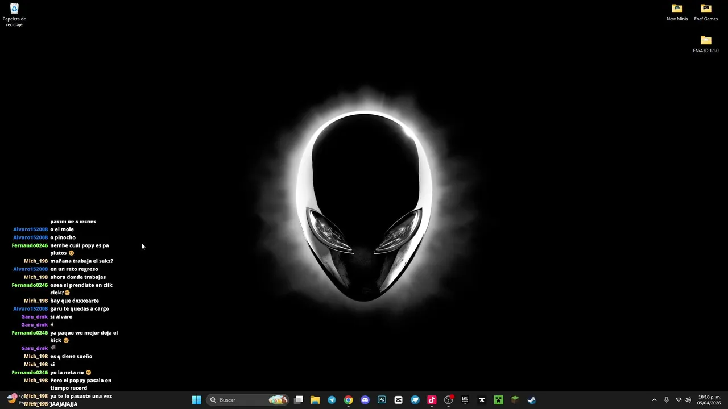Open Discord from the taskbar
This screenshot has height=409, width=728.
365,400
